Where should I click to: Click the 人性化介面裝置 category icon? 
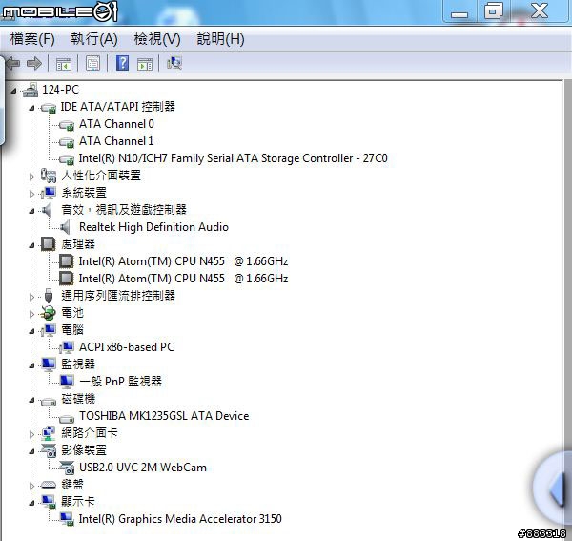pos(49,176)
